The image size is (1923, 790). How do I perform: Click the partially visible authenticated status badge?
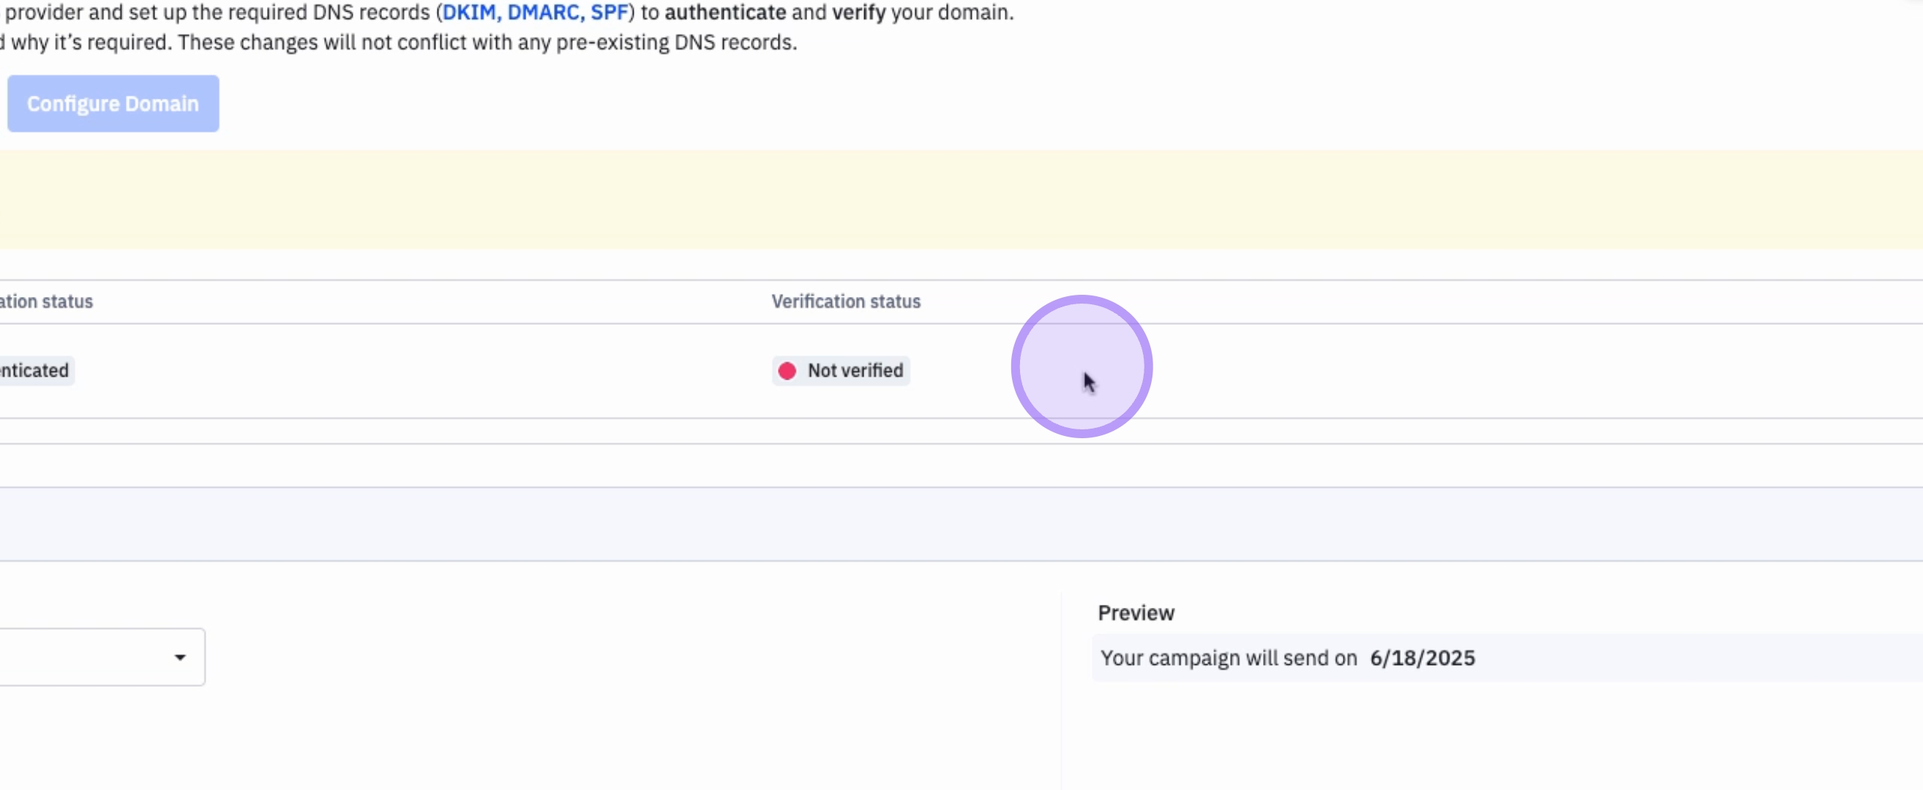(x=34, y=371)
